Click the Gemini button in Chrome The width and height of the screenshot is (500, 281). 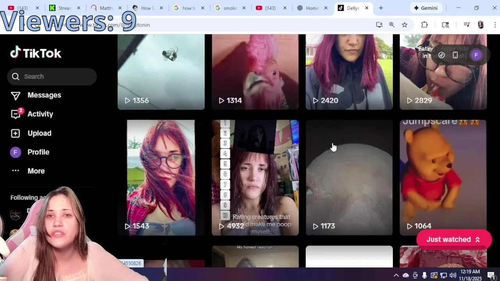point(426,8)
